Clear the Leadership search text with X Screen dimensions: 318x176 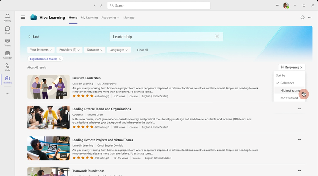point(217,37)
